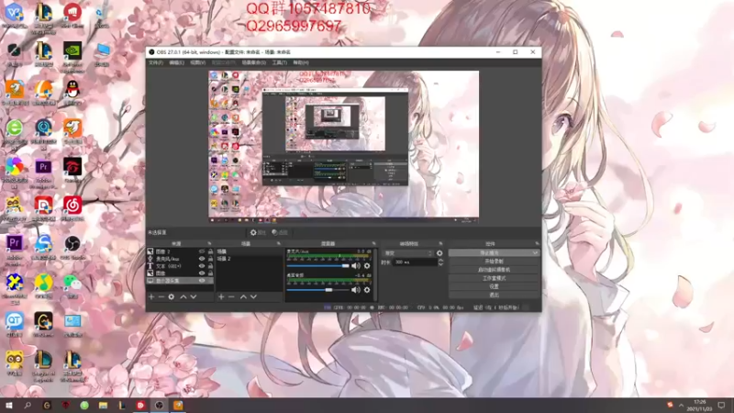Click the 开始录制 start recording button
Image resolution: width=734 pixels, height=413 pixels.
click(x=494, y=262)
